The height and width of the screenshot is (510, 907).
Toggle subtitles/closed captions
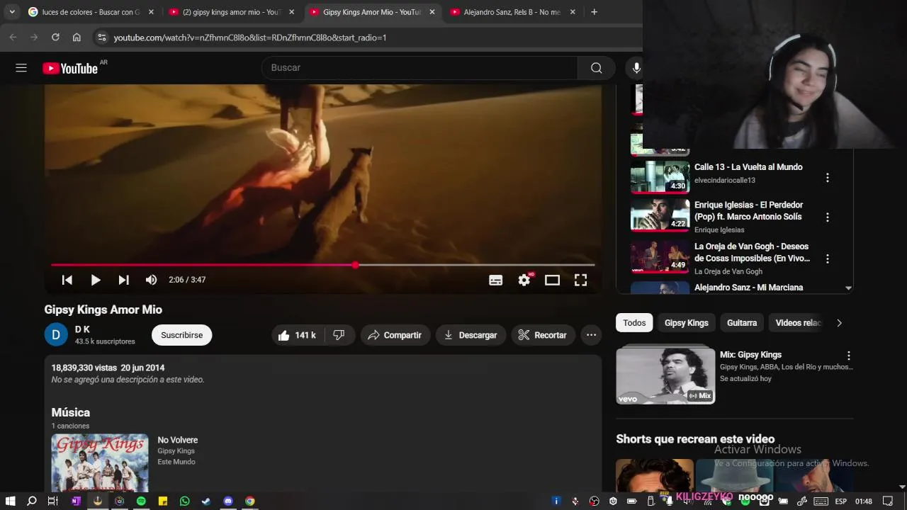click(495, 280)
